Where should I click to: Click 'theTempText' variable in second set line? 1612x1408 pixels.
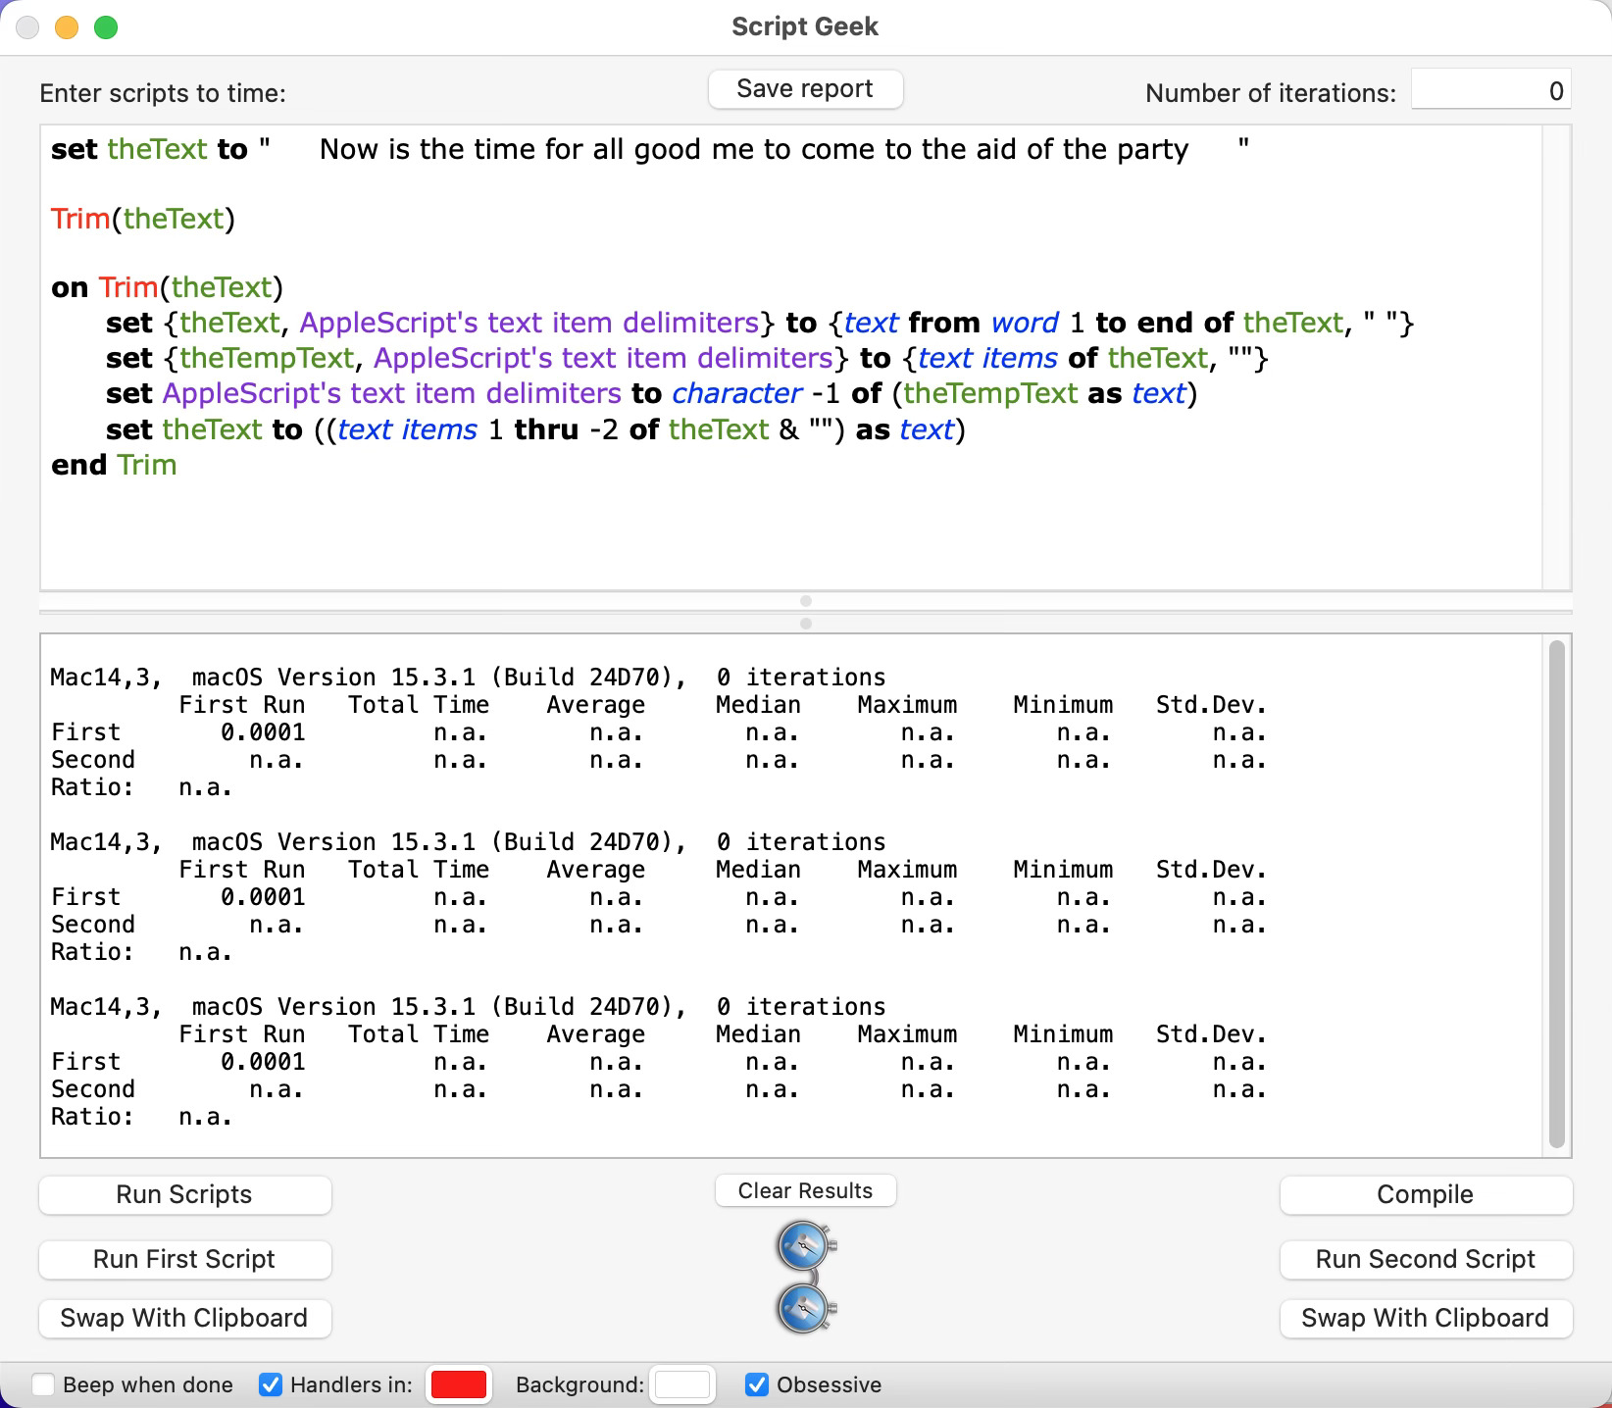267,358
